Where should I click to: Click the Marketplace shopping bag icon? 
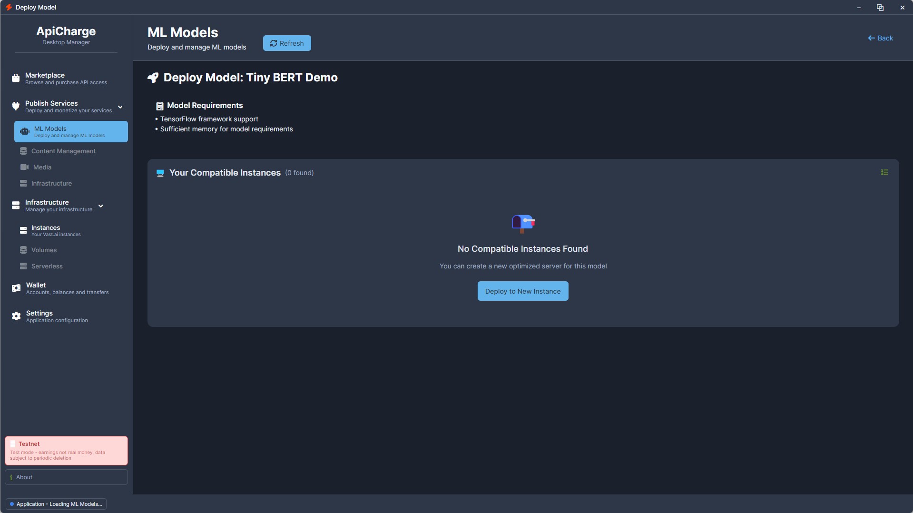point(16,79)
